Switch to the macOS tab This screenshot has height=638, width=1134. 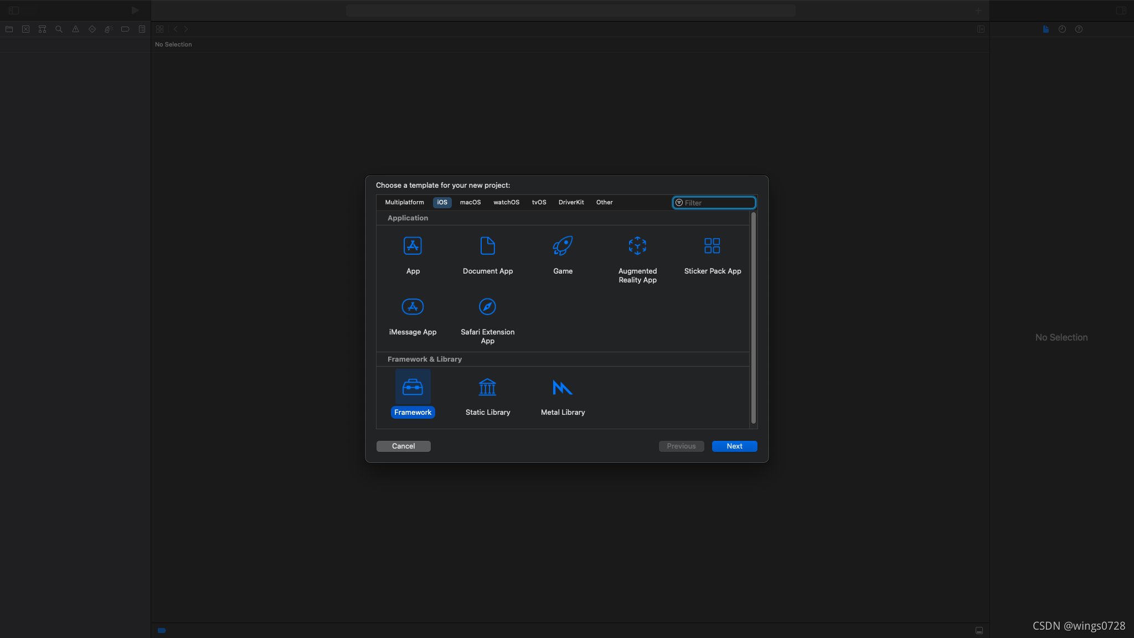[x=471, y=203]
